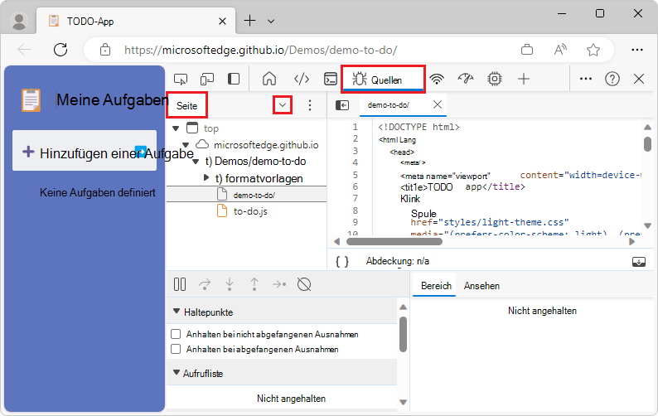
Task: Open the Console tool icon
Action: (330, 79)
